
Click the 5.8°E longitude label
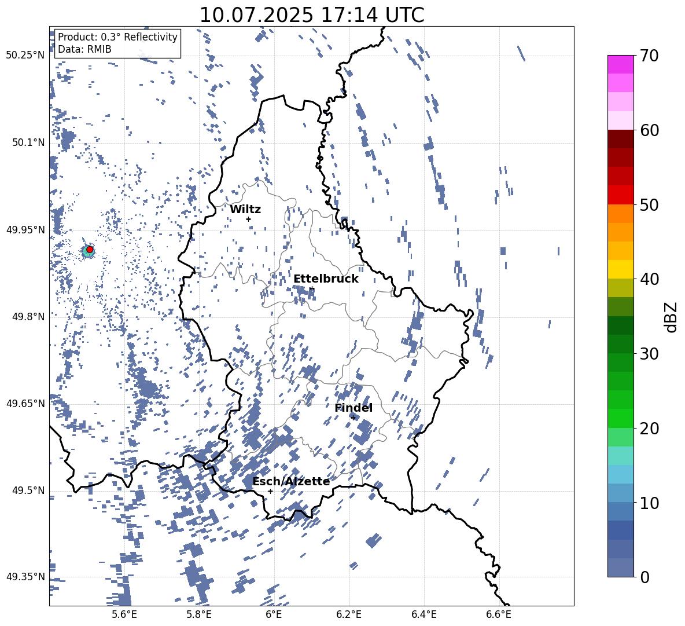click(199, 615)
